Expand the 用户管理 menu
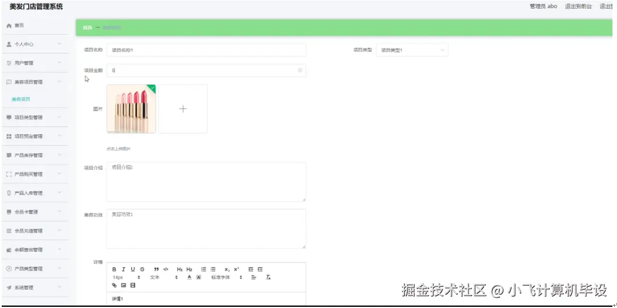The width and height of the screenshot is (617, 308). 34,63
